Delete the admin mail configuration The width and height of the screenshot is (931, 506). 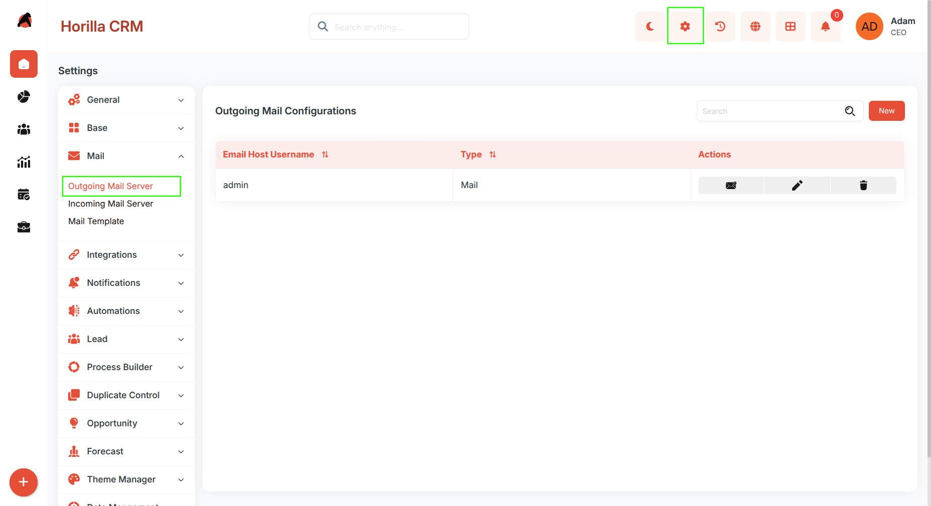pos(863,186)
